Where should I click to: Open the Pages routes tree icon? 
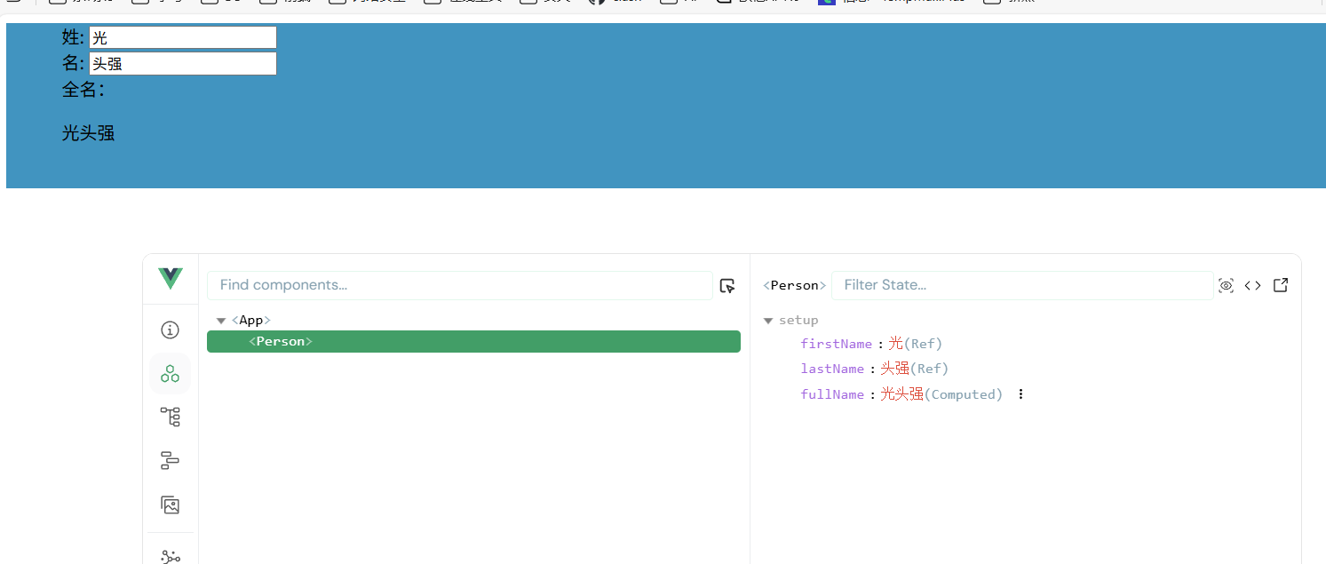tap(170, 417)
